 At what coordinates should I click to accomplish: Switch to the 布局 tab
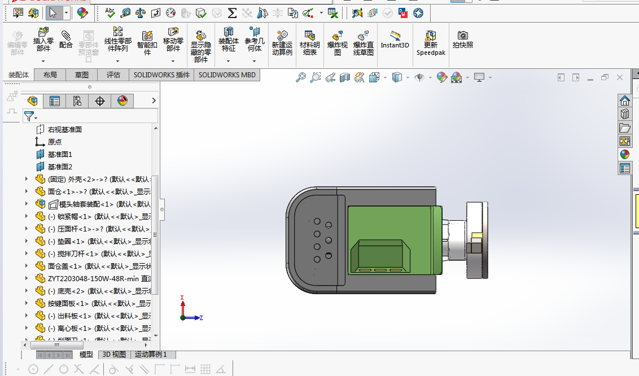click(x=50, y=75)
